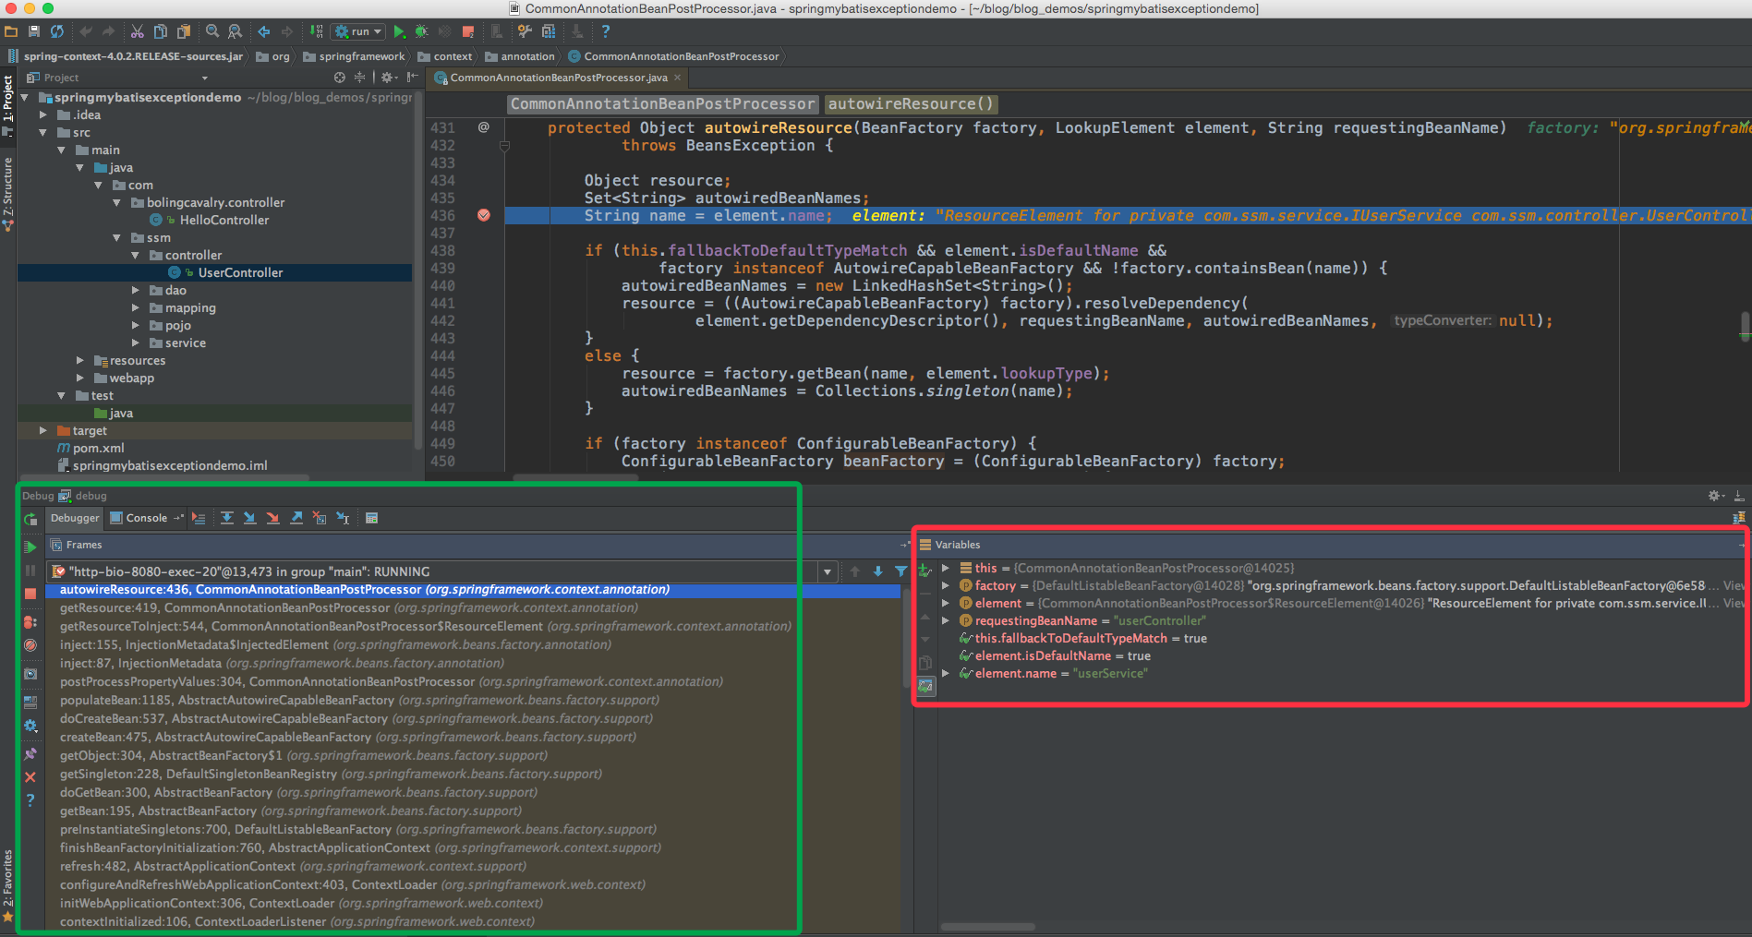Screen dimensions: 1752x937
Task: Expand the dao folder in tree
Action: tap(136, 290)
